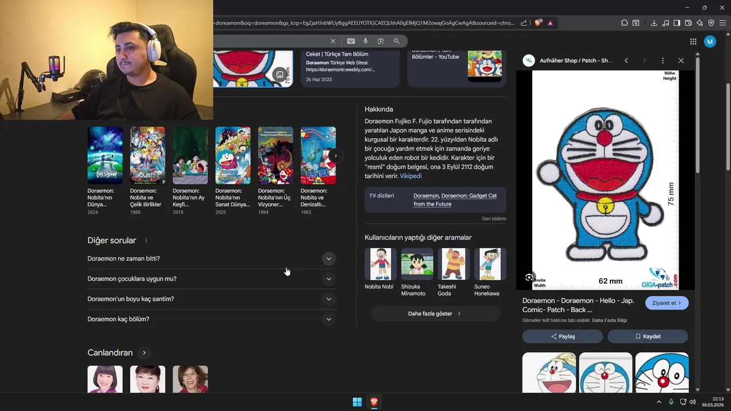The height and width of the screenshot is (411, 731).
Task: Open the browser downloads panel
Action: pyautogui.click(x=654, y=23)
